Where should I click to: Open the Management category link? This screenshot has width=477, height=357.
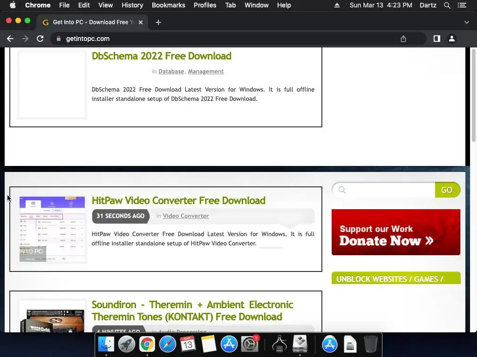pos(205,71)
